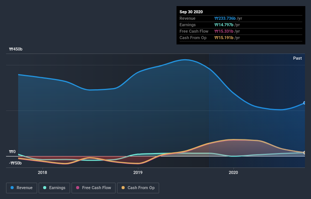This screenshot has width=311, height=199.
Task: Click the Revenue row label in tooltip
Action: tap(188, 19)
